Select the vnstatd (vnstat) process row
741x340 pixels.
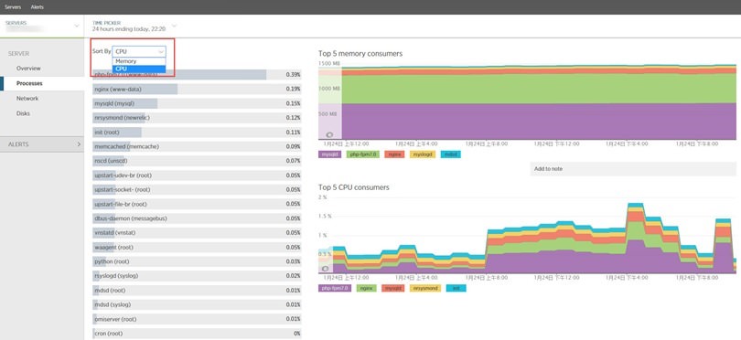coord(197,233)
